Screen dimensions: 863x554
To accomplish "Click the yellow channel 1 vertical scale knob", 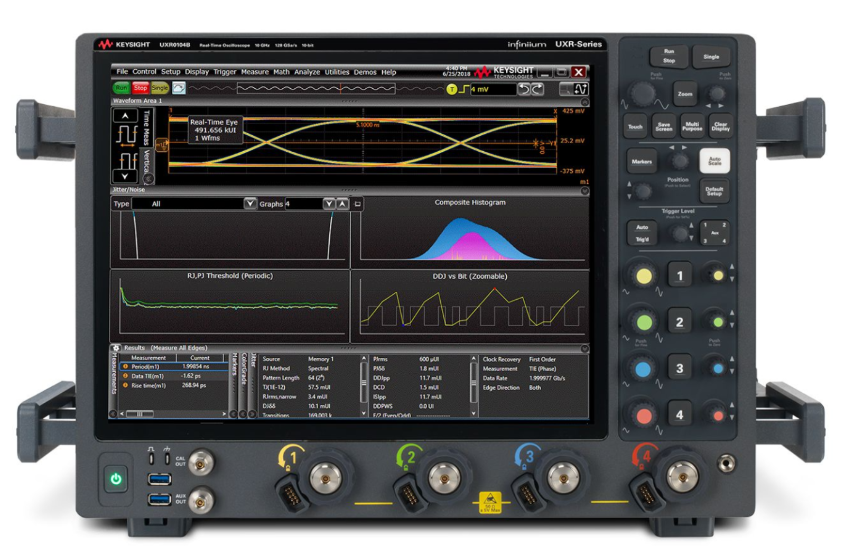I will click(644, 275).
